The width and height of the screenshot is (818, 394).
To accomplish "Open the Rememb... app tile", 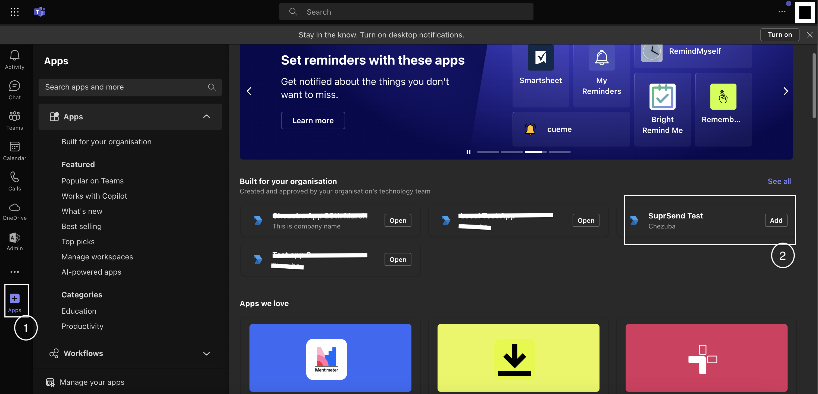I will tap(723, 110).
